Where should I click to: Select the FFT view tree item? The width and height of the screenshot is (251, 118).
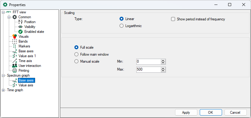(20, 12)
